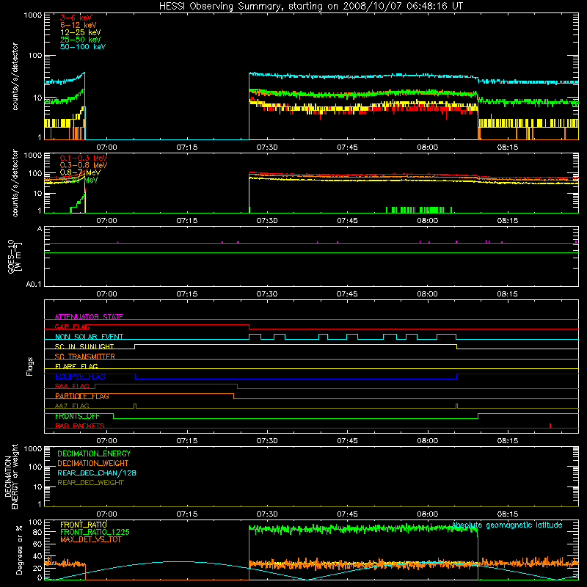Viewport: 587px width, 587px height.
Task: Click the 'Degrees or %' axis title
Action: point(19,550)
